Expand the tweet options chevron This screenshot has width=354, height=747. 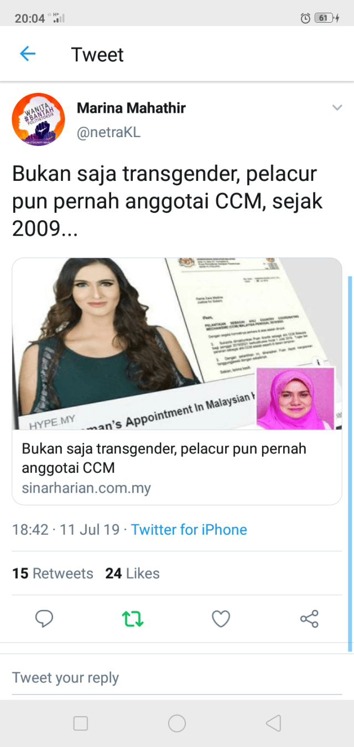pos(336,107)
